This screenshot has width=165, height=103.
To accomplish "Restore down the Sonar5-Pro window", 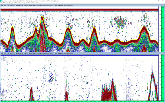I will (159, 1).
